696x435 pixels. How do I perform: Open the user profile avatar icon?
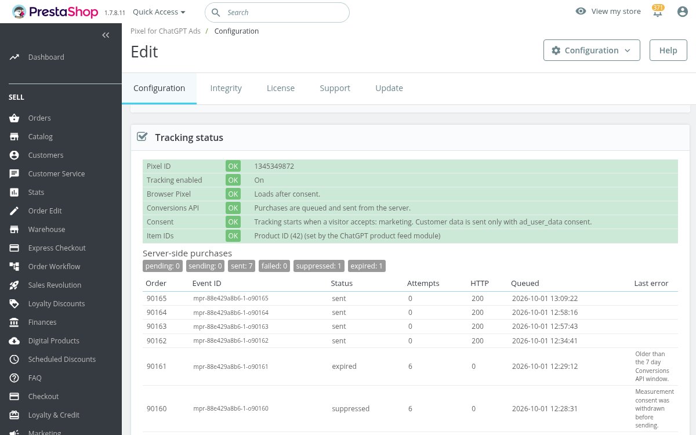(x=683, y=12)
